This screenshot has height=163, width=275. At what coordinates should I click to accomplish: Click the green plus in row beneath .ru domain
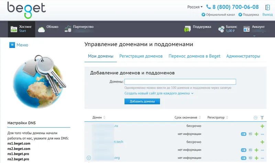click(x=256, y=134)
